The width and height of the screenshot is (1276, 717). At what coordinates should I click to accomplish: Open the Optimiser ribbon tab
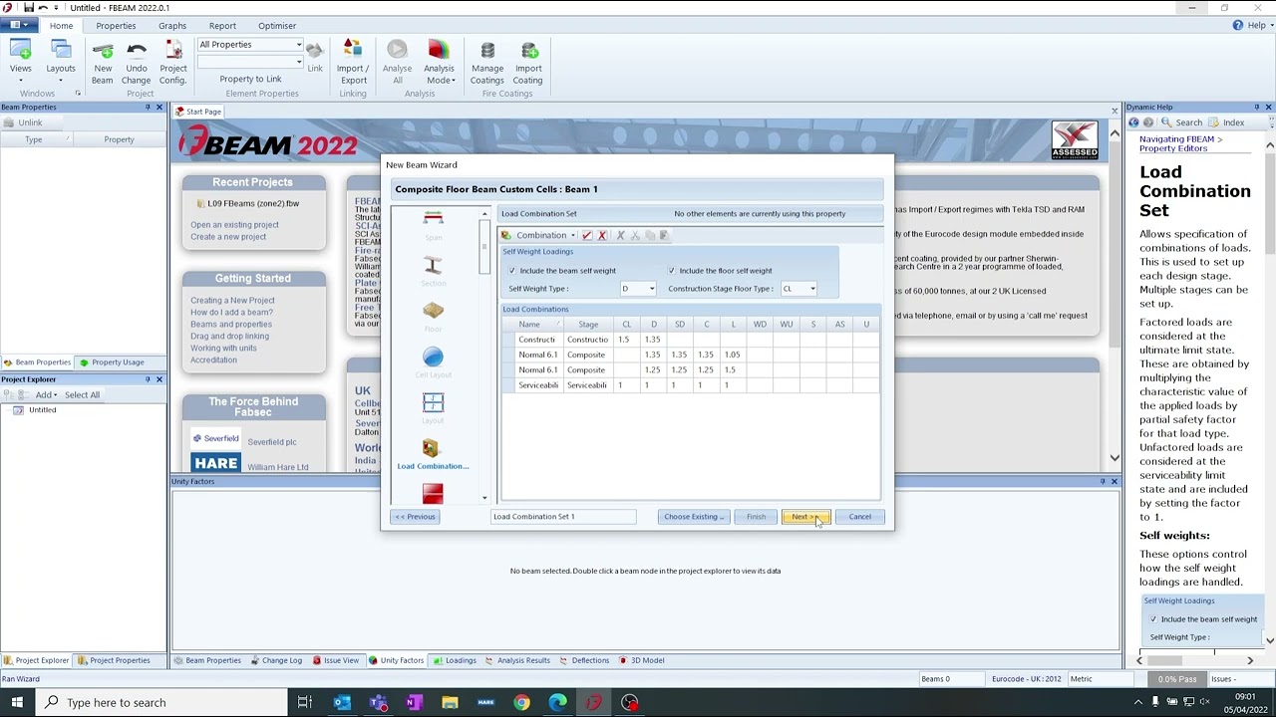pyautogui.click(x=277, y=25)
